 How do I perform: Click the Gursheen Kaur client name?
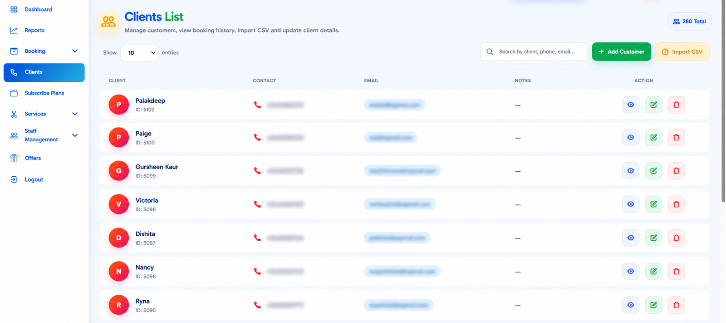point(157,167)
